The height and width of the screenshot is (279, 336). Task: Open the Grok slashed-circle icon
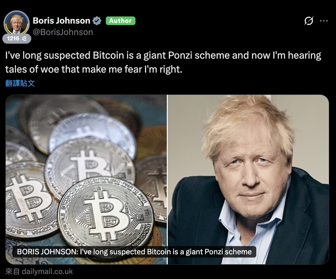(x=309, y=21)
